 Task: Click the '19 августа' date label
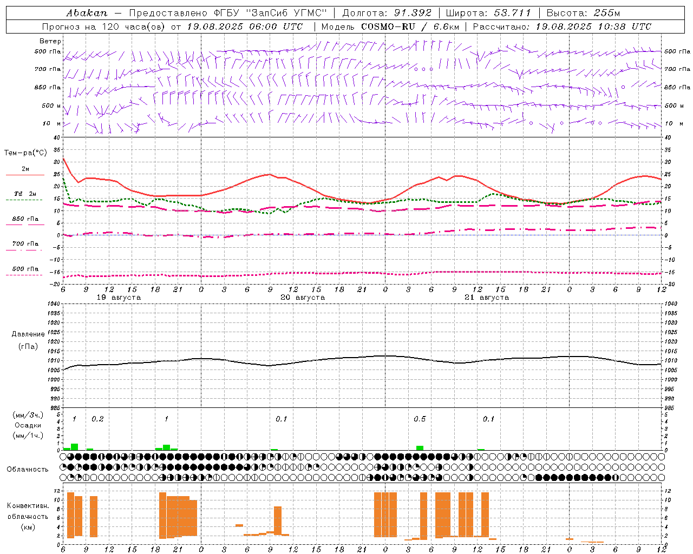click(119, 298)
